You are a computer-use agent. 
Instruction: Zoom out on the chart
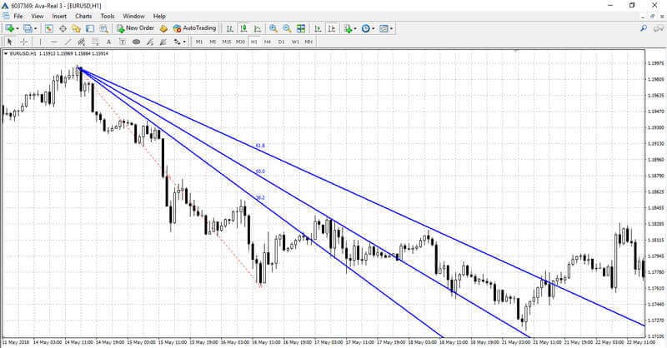287,28
